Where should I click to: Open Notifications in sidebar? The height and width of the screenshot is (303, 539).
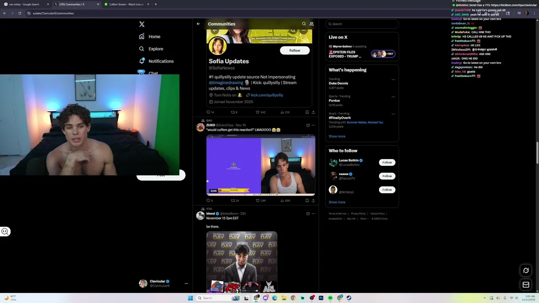156,61
